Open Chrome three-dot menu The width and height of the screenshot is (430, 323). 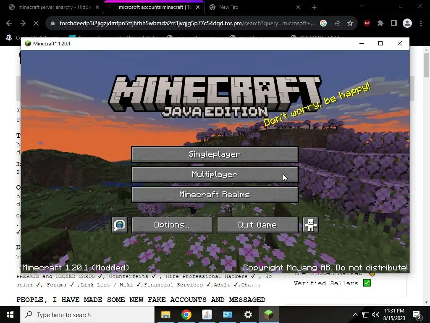421,24
